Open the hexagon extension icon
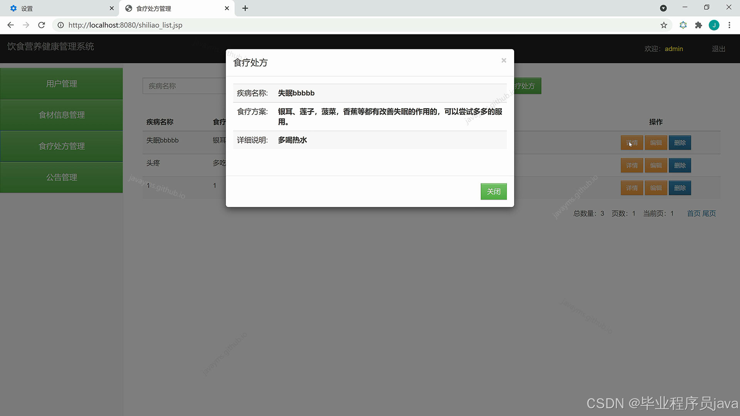Viewport: 740px width, 416px height. point(683,25)
